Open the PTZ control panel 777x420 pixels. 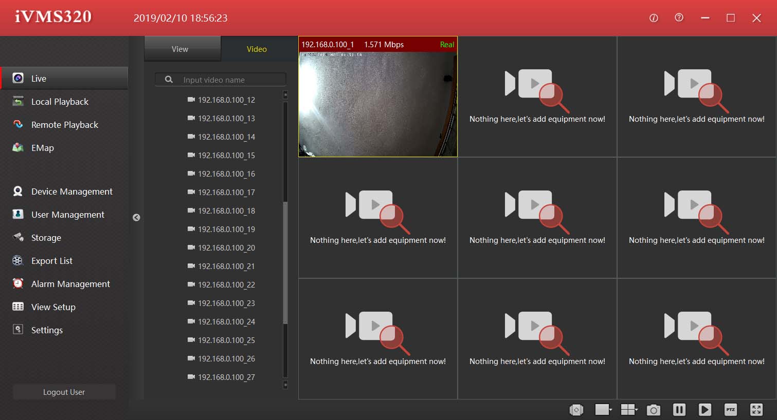(731, 410)
